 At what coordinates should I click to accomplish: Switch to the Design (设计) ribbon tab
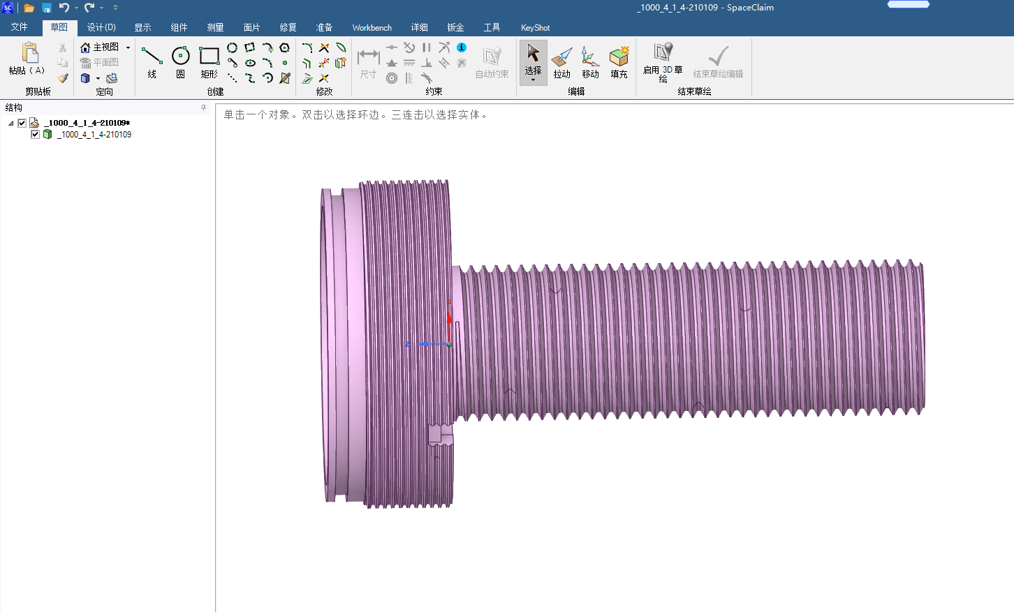point(101,27)
